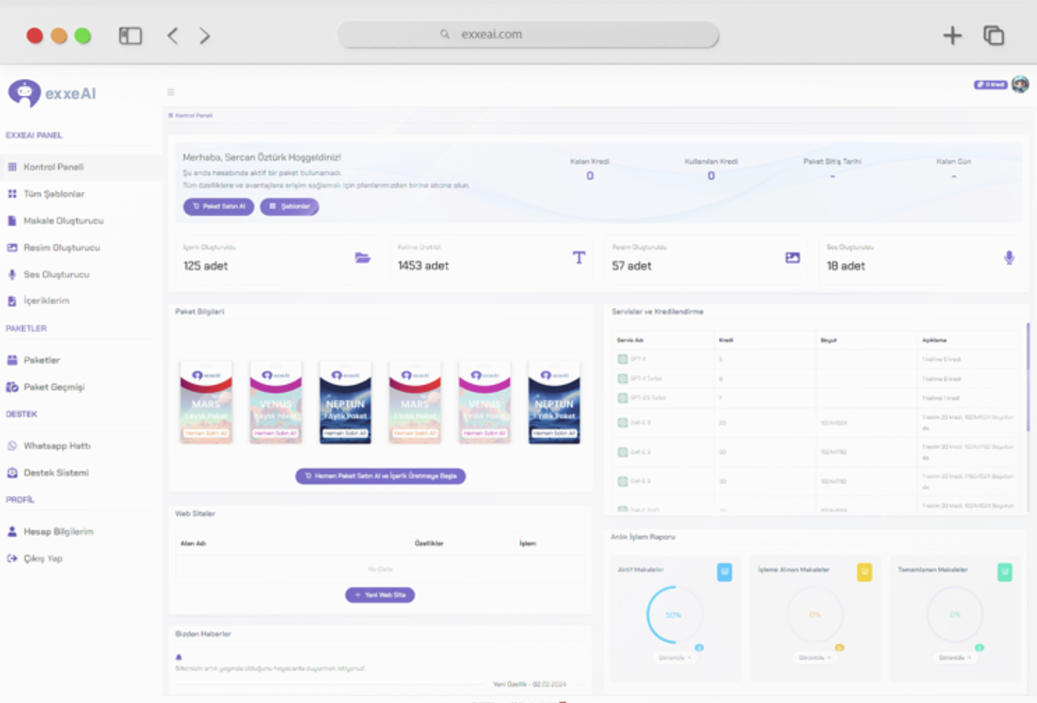Click the 50% progress ring for Aktif Makaleler
The width and height of the screenshot is (1037, 703).
tap(675, 615)
